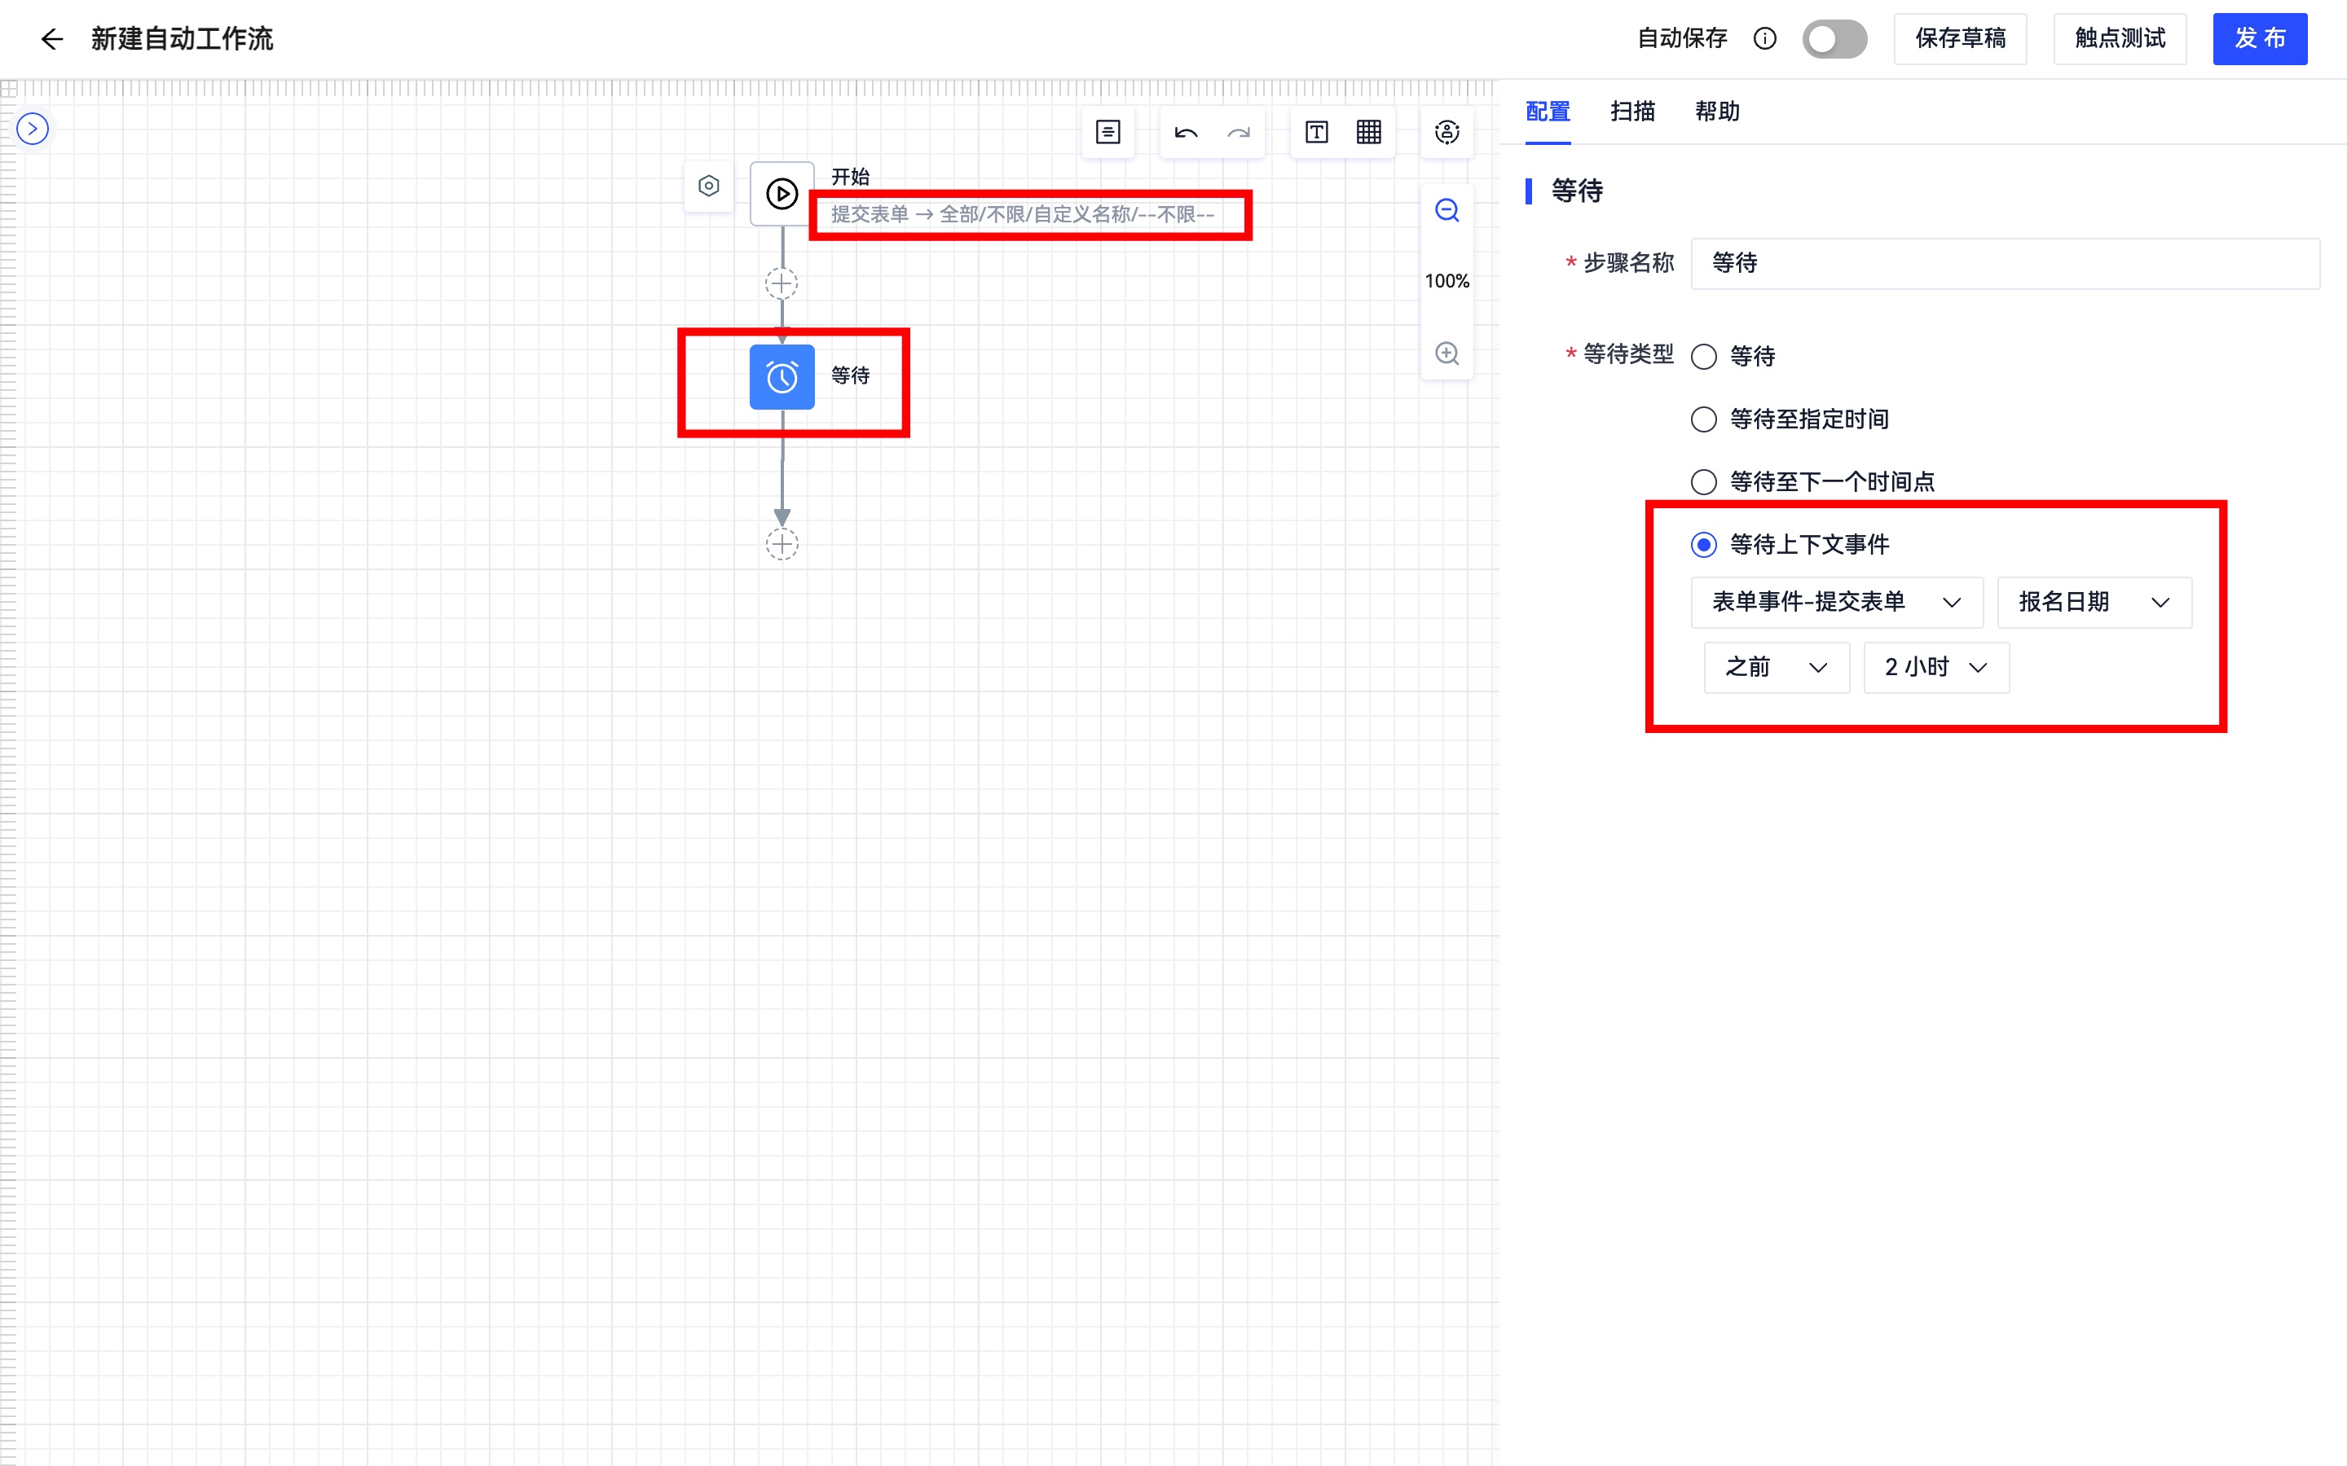Click the redo arrow icon

click(x=1239, y=133)
